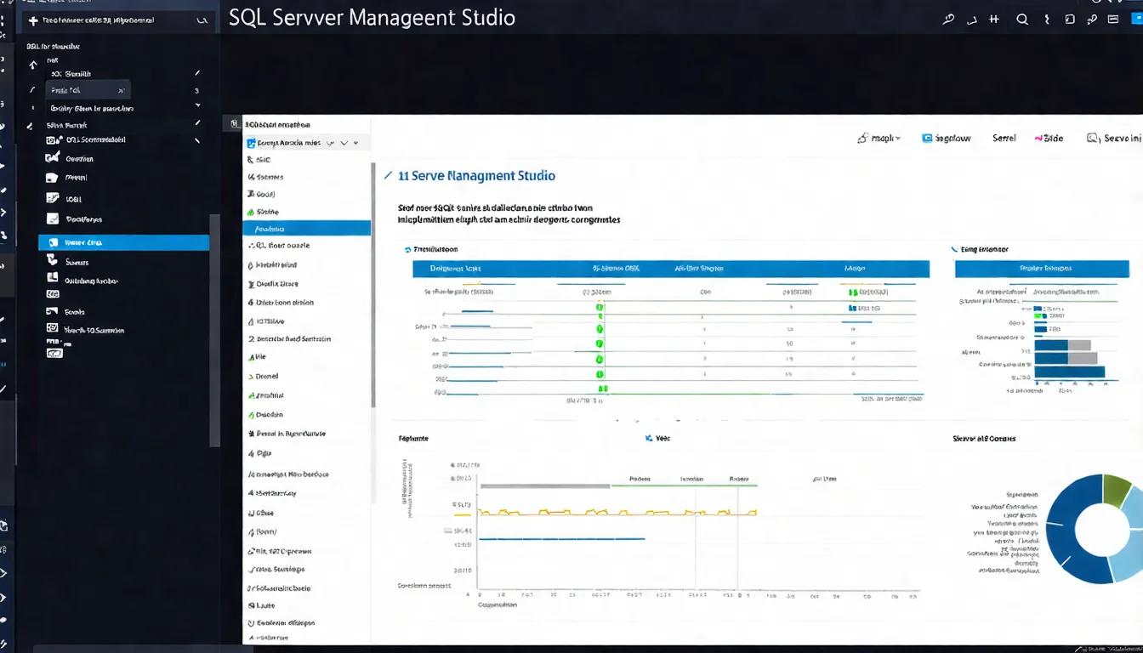Image resolution: width=1143 pixels, height=653 pixels.
Task: Click the plus icon atop the dark sidebar
Action: click(32, 19)
